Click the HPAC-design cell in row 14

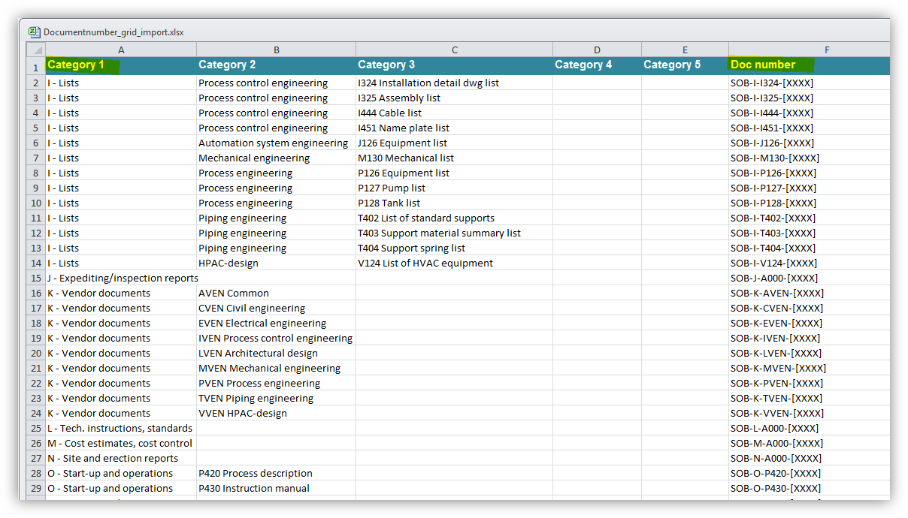[276, 263]
